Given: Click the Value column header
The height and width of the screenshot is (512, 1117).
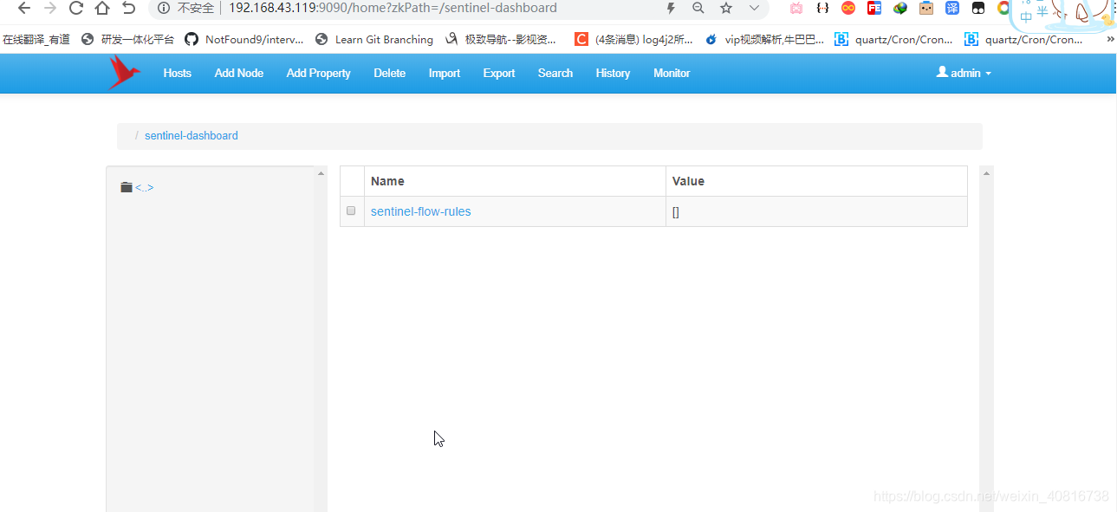Looking at the screenshot, I should point(816,181).
